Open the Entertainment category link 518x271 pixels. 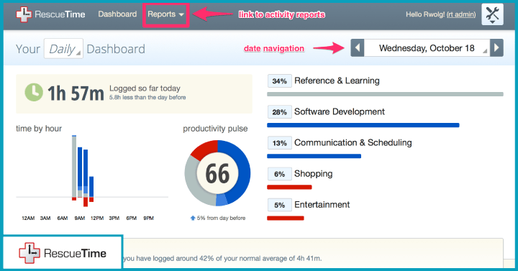coord(322,205)
